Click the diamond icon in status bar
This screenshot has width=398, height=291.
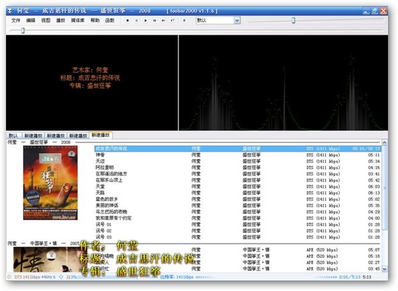[x=61, y=277]
